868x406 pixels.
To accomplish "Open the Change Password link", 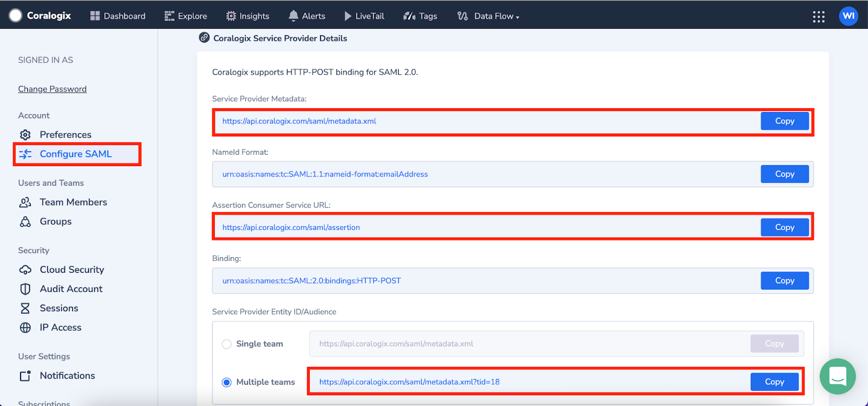I will point(52,89).
